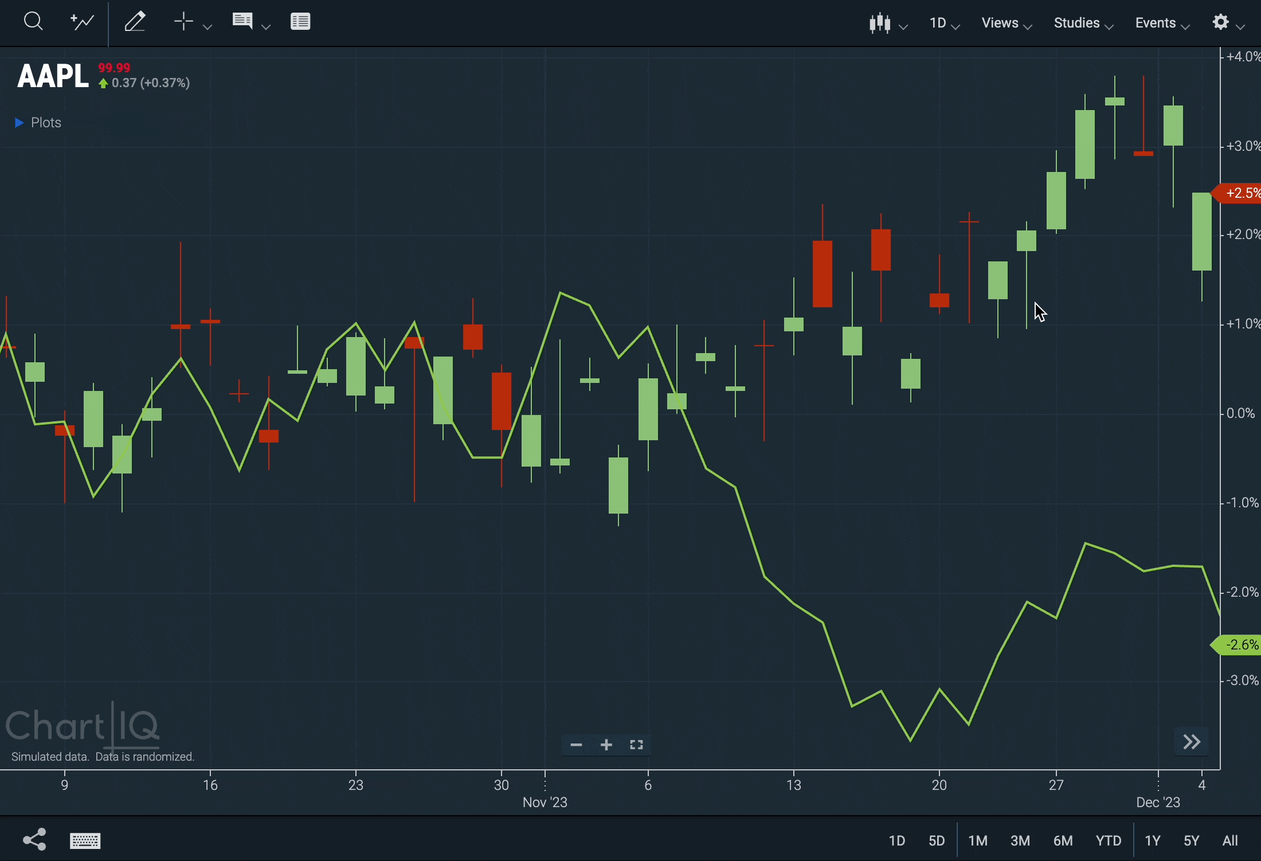This screenshot has height=861, width=1261.
Task: Click the share chart icon
Action: 34,840
